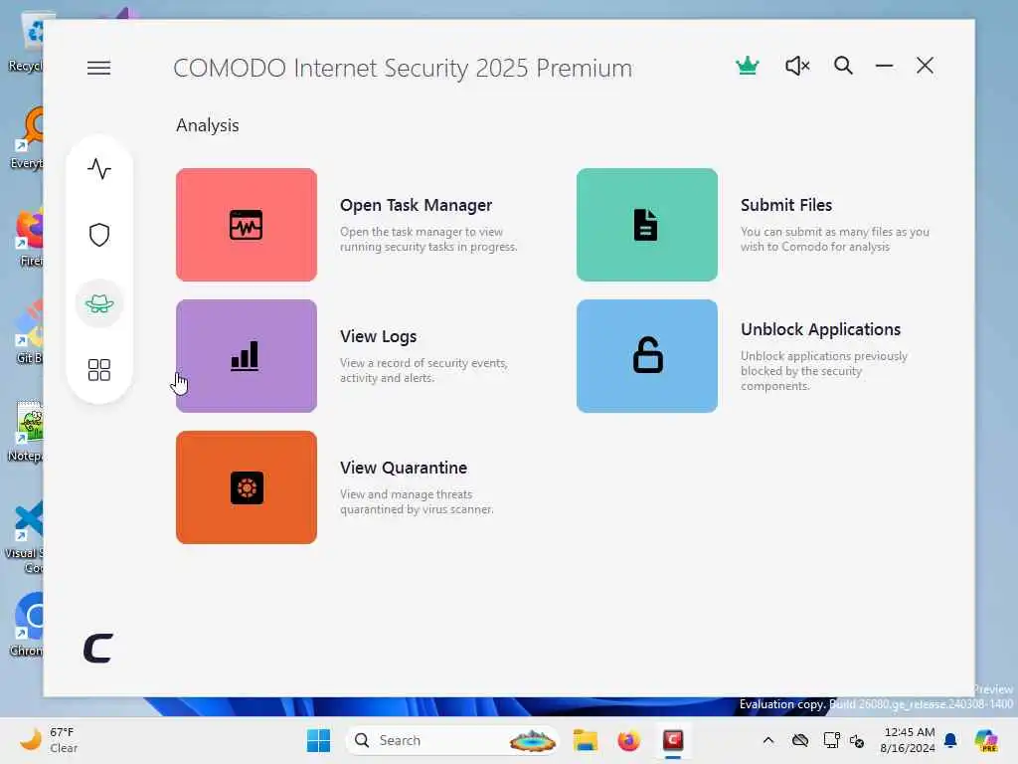Image resolution: width=1018 pixels, height=764 pixels.
Task: Click 'Unblock applications previously blocked' description
Action: click(824, 371)
